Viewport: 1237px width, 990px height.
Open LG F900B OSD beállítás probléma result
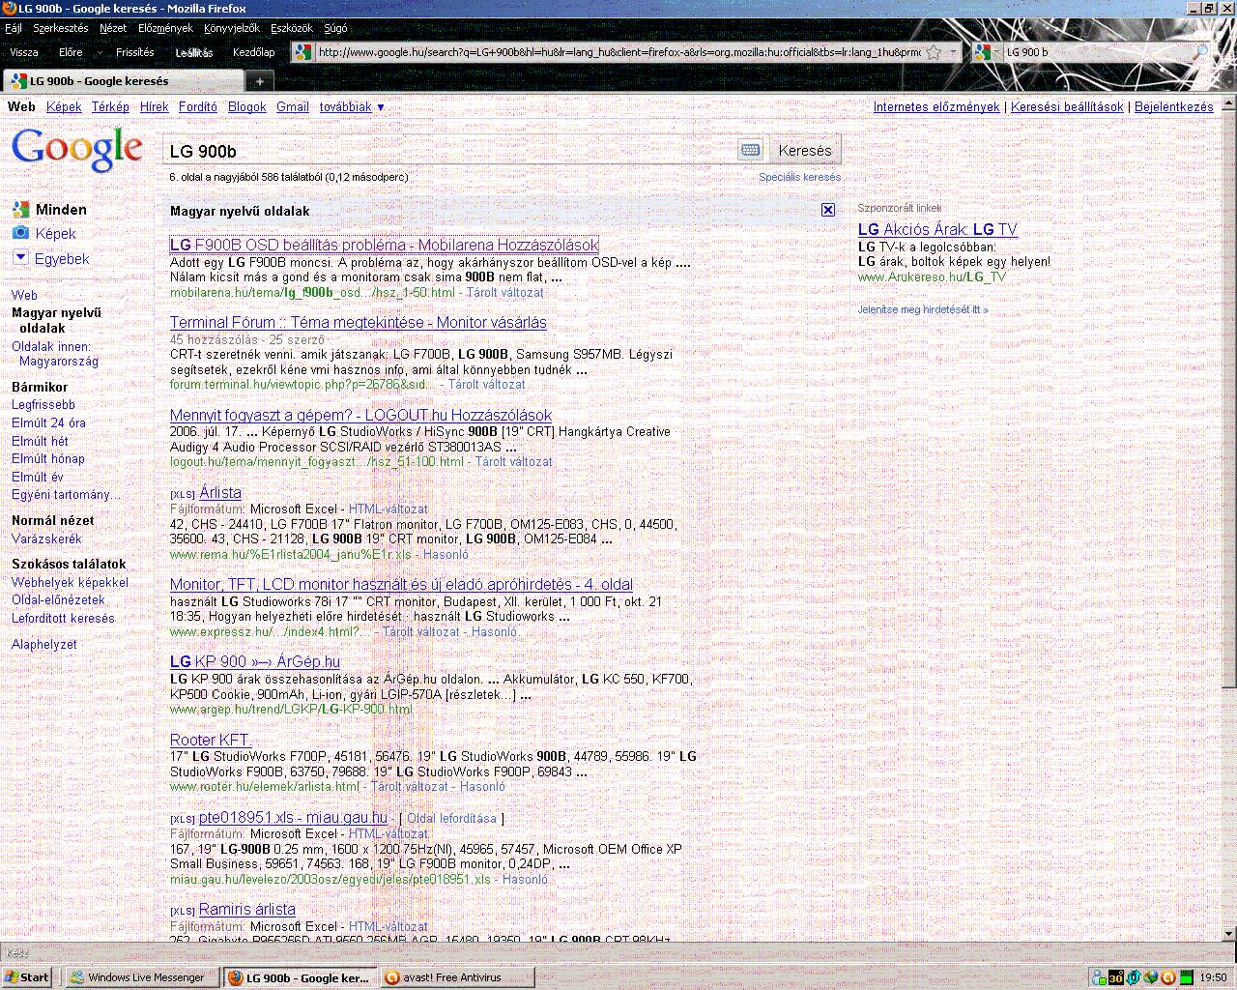coord(385,245)
